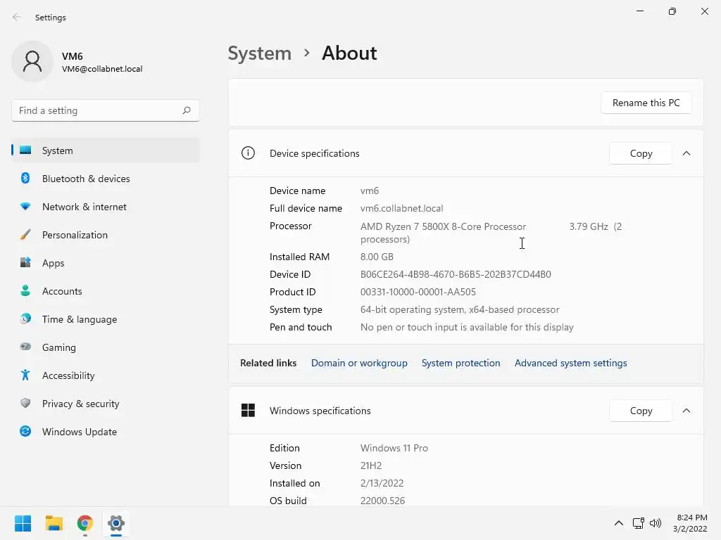Go back with the arrow icon

click(17, 17)
